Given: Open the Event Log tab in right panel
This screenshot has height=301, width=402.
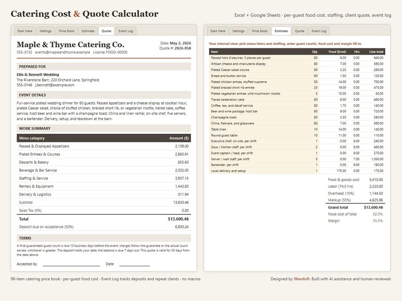Looking at the screenshot, I should [x=319, y=31].
